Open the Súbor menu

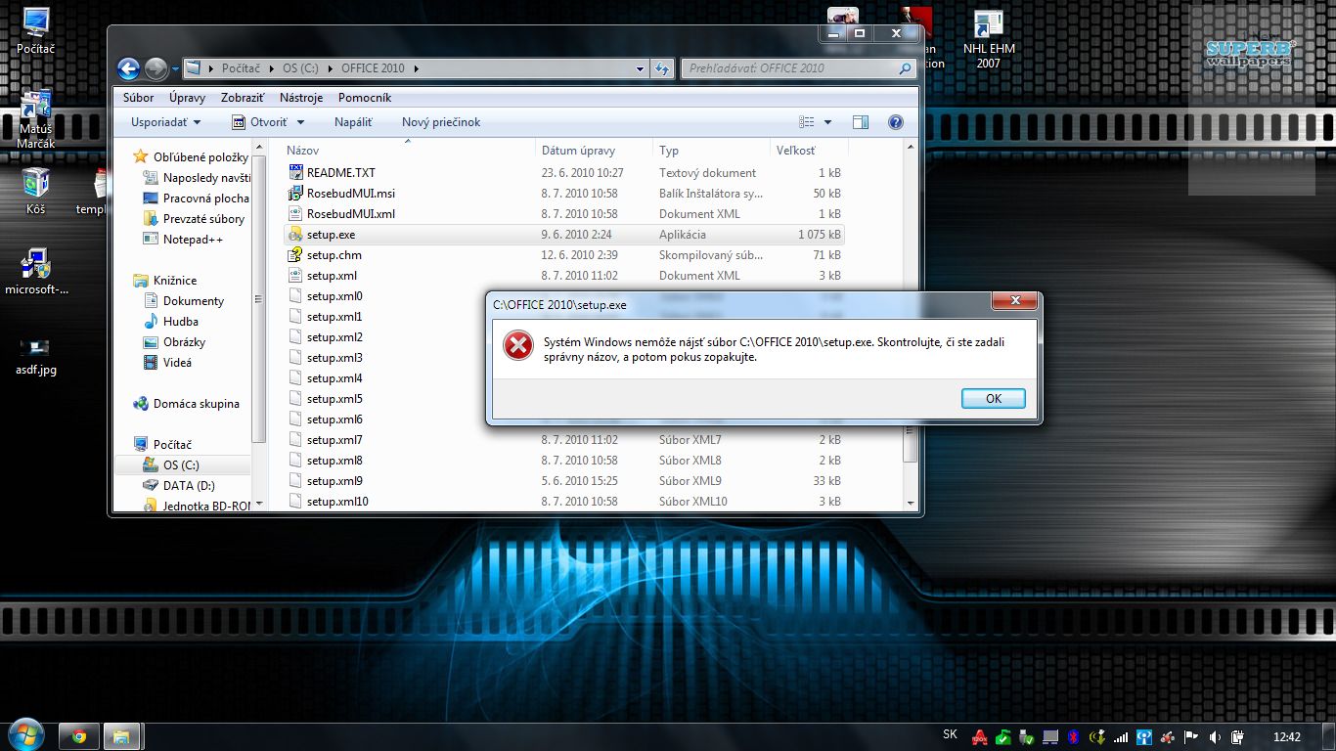pos(138,98)
